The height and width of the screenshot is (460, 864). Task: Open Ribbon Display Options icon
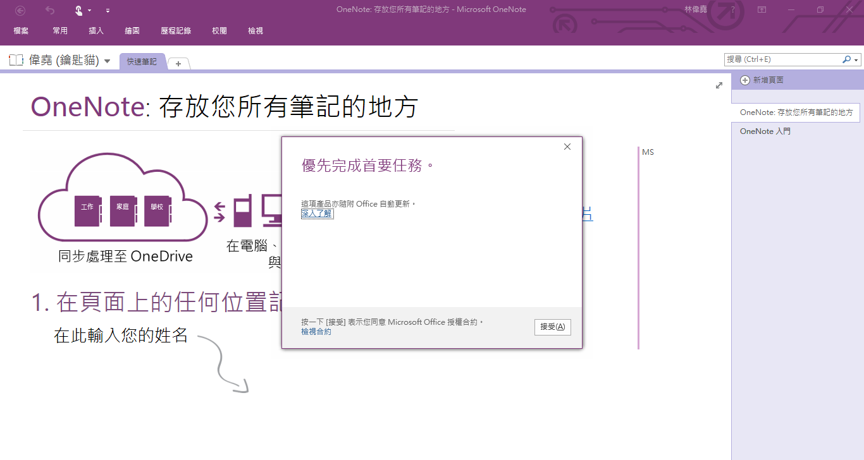[762, 9]
